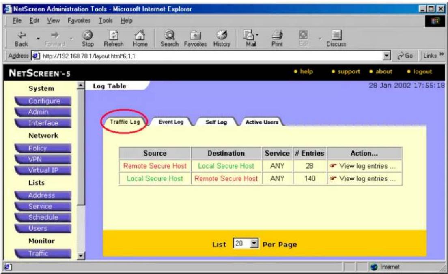This screenshot has width=448, height=274.
Task: Click the help link in the header
Action: (306, 71)
